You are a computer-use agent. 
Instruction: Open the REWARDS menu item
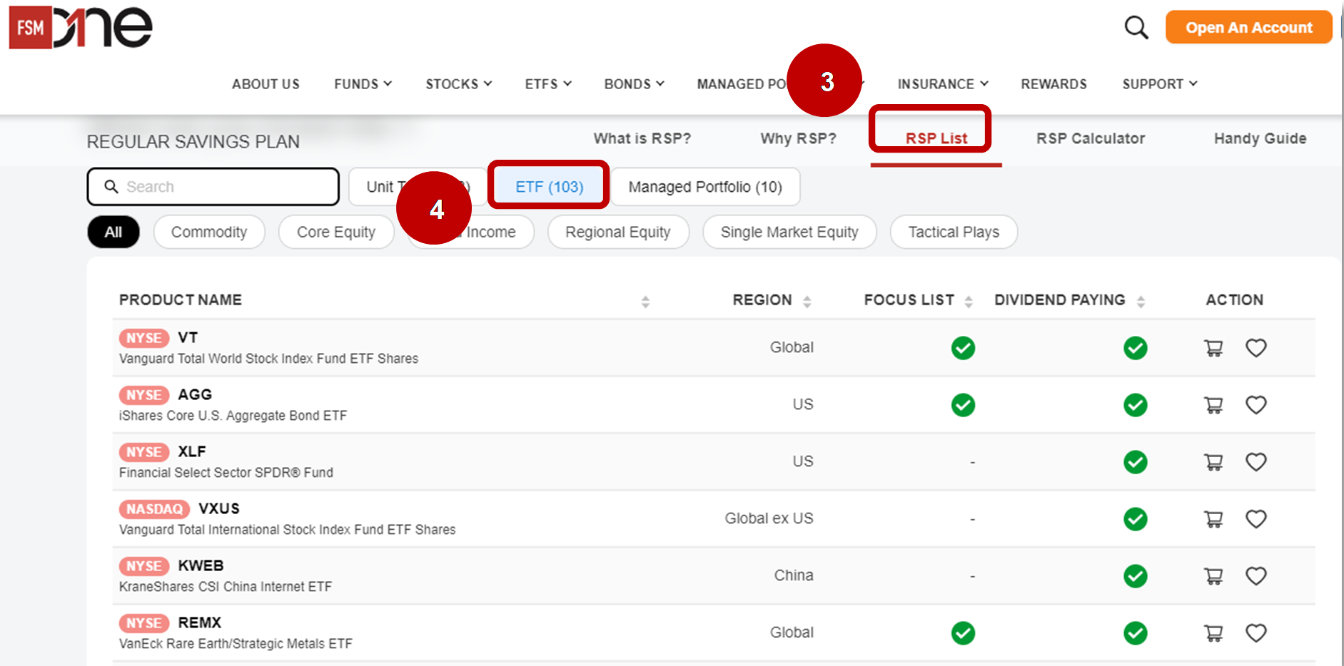pyautogui.click(x=1054, y=83)
